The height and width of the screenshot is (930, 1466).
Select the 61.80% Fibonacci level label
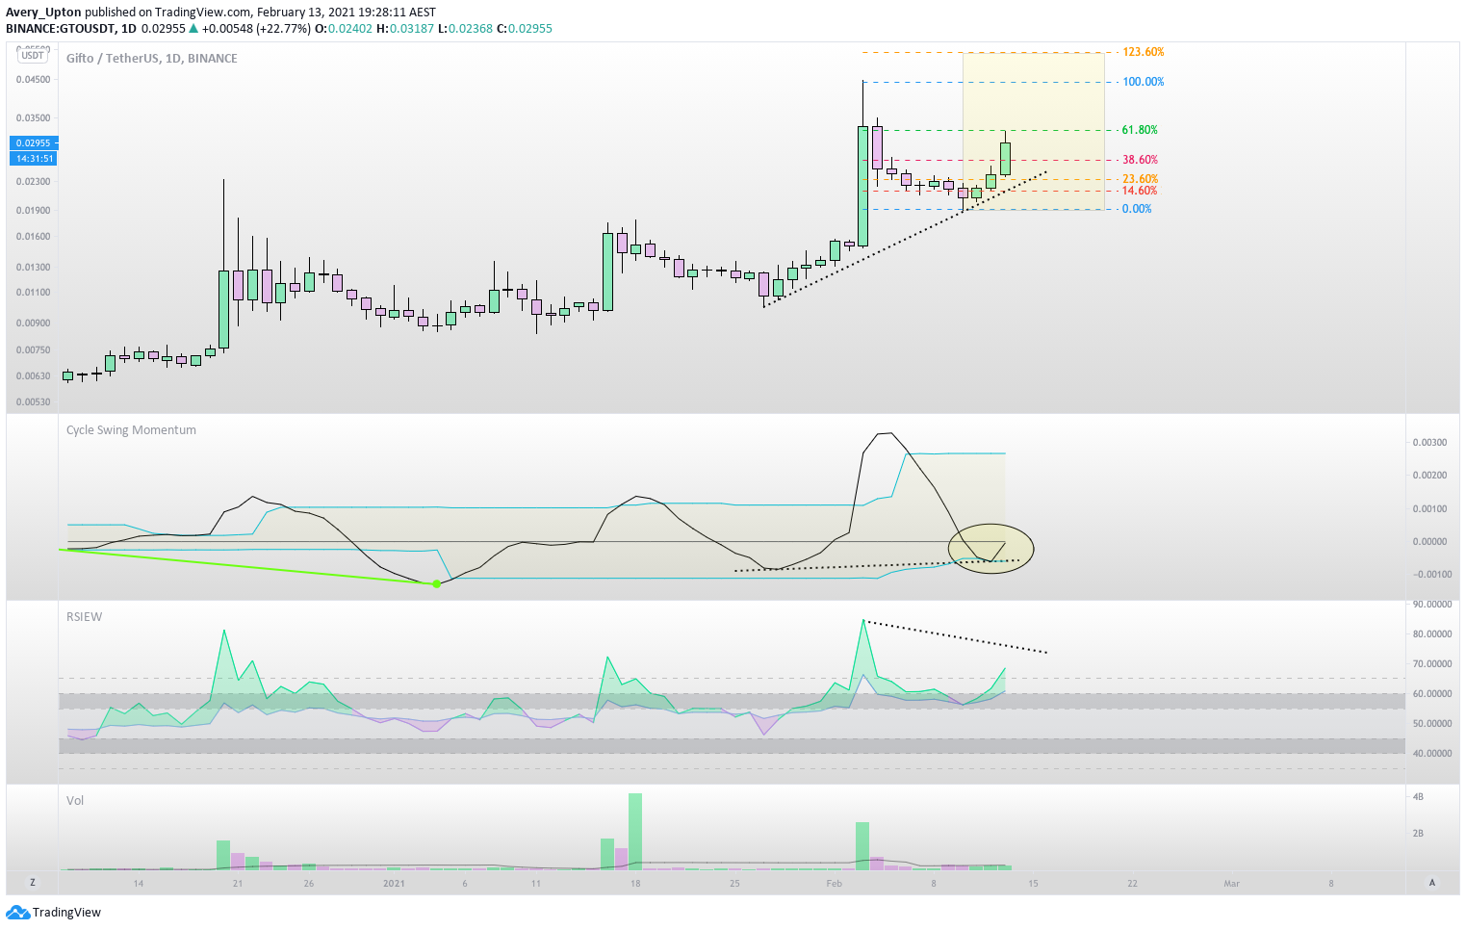pos(1140,130)
